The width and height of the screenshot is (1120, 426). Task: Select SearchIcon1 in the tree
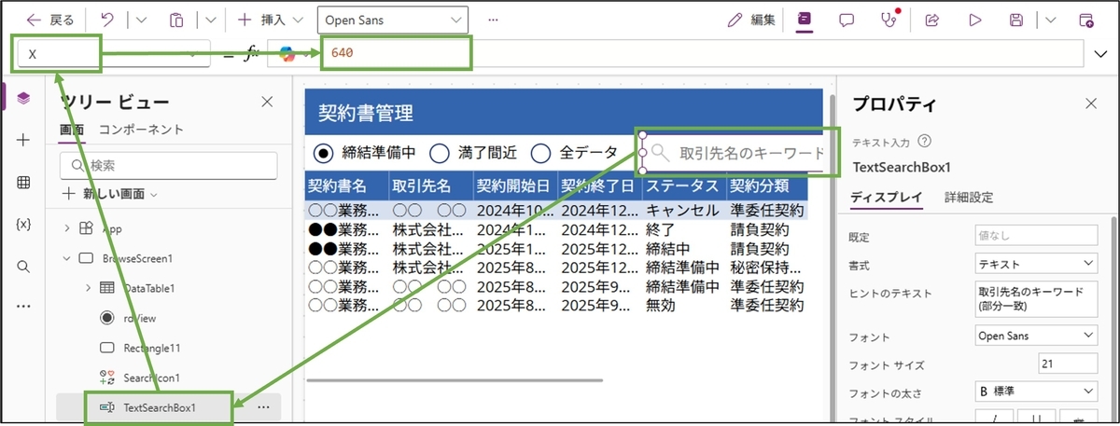point(151,378)
